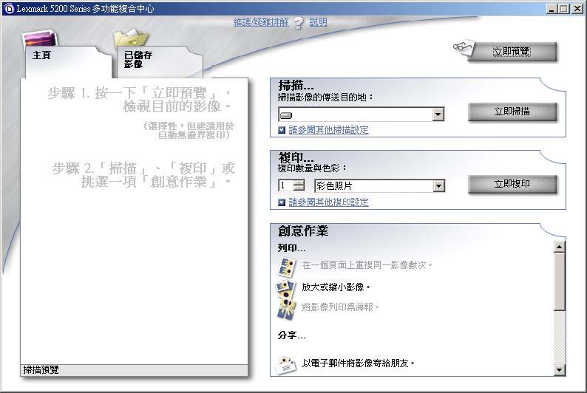
Task: Expand 請參閱其他複印設定 arrow toggle
Action: [282, 202]
